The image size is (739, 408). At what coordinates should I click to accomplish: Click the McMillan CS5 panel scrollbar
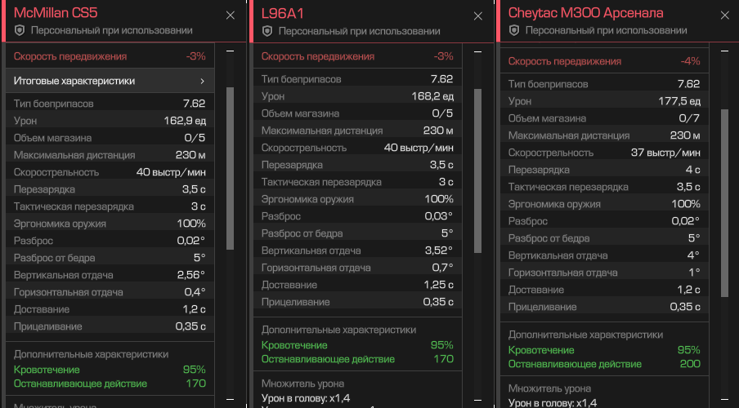pyautogui.click(x=230, y=163)
